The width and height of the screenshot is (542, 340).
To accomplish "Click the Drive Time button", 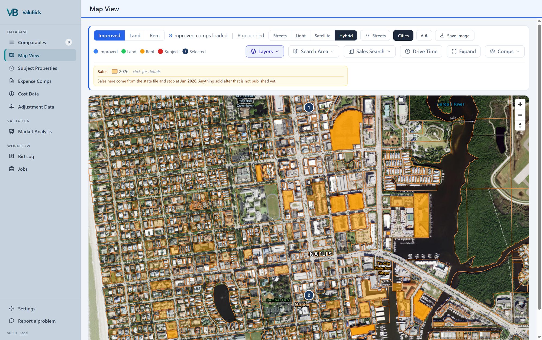I will pos(421,51).
